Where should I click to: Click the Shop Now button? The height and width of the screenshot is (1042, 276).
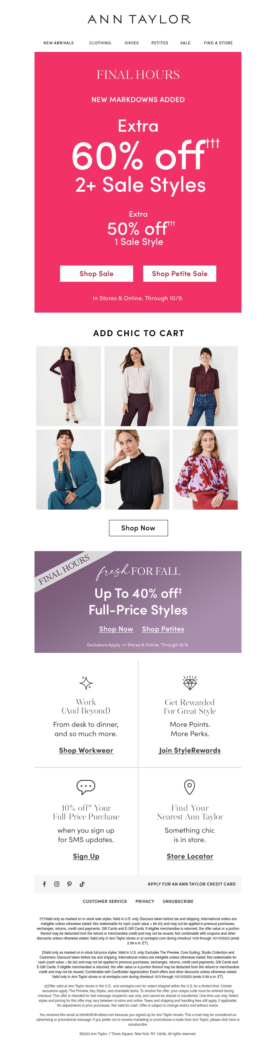(x=138, y=528)
